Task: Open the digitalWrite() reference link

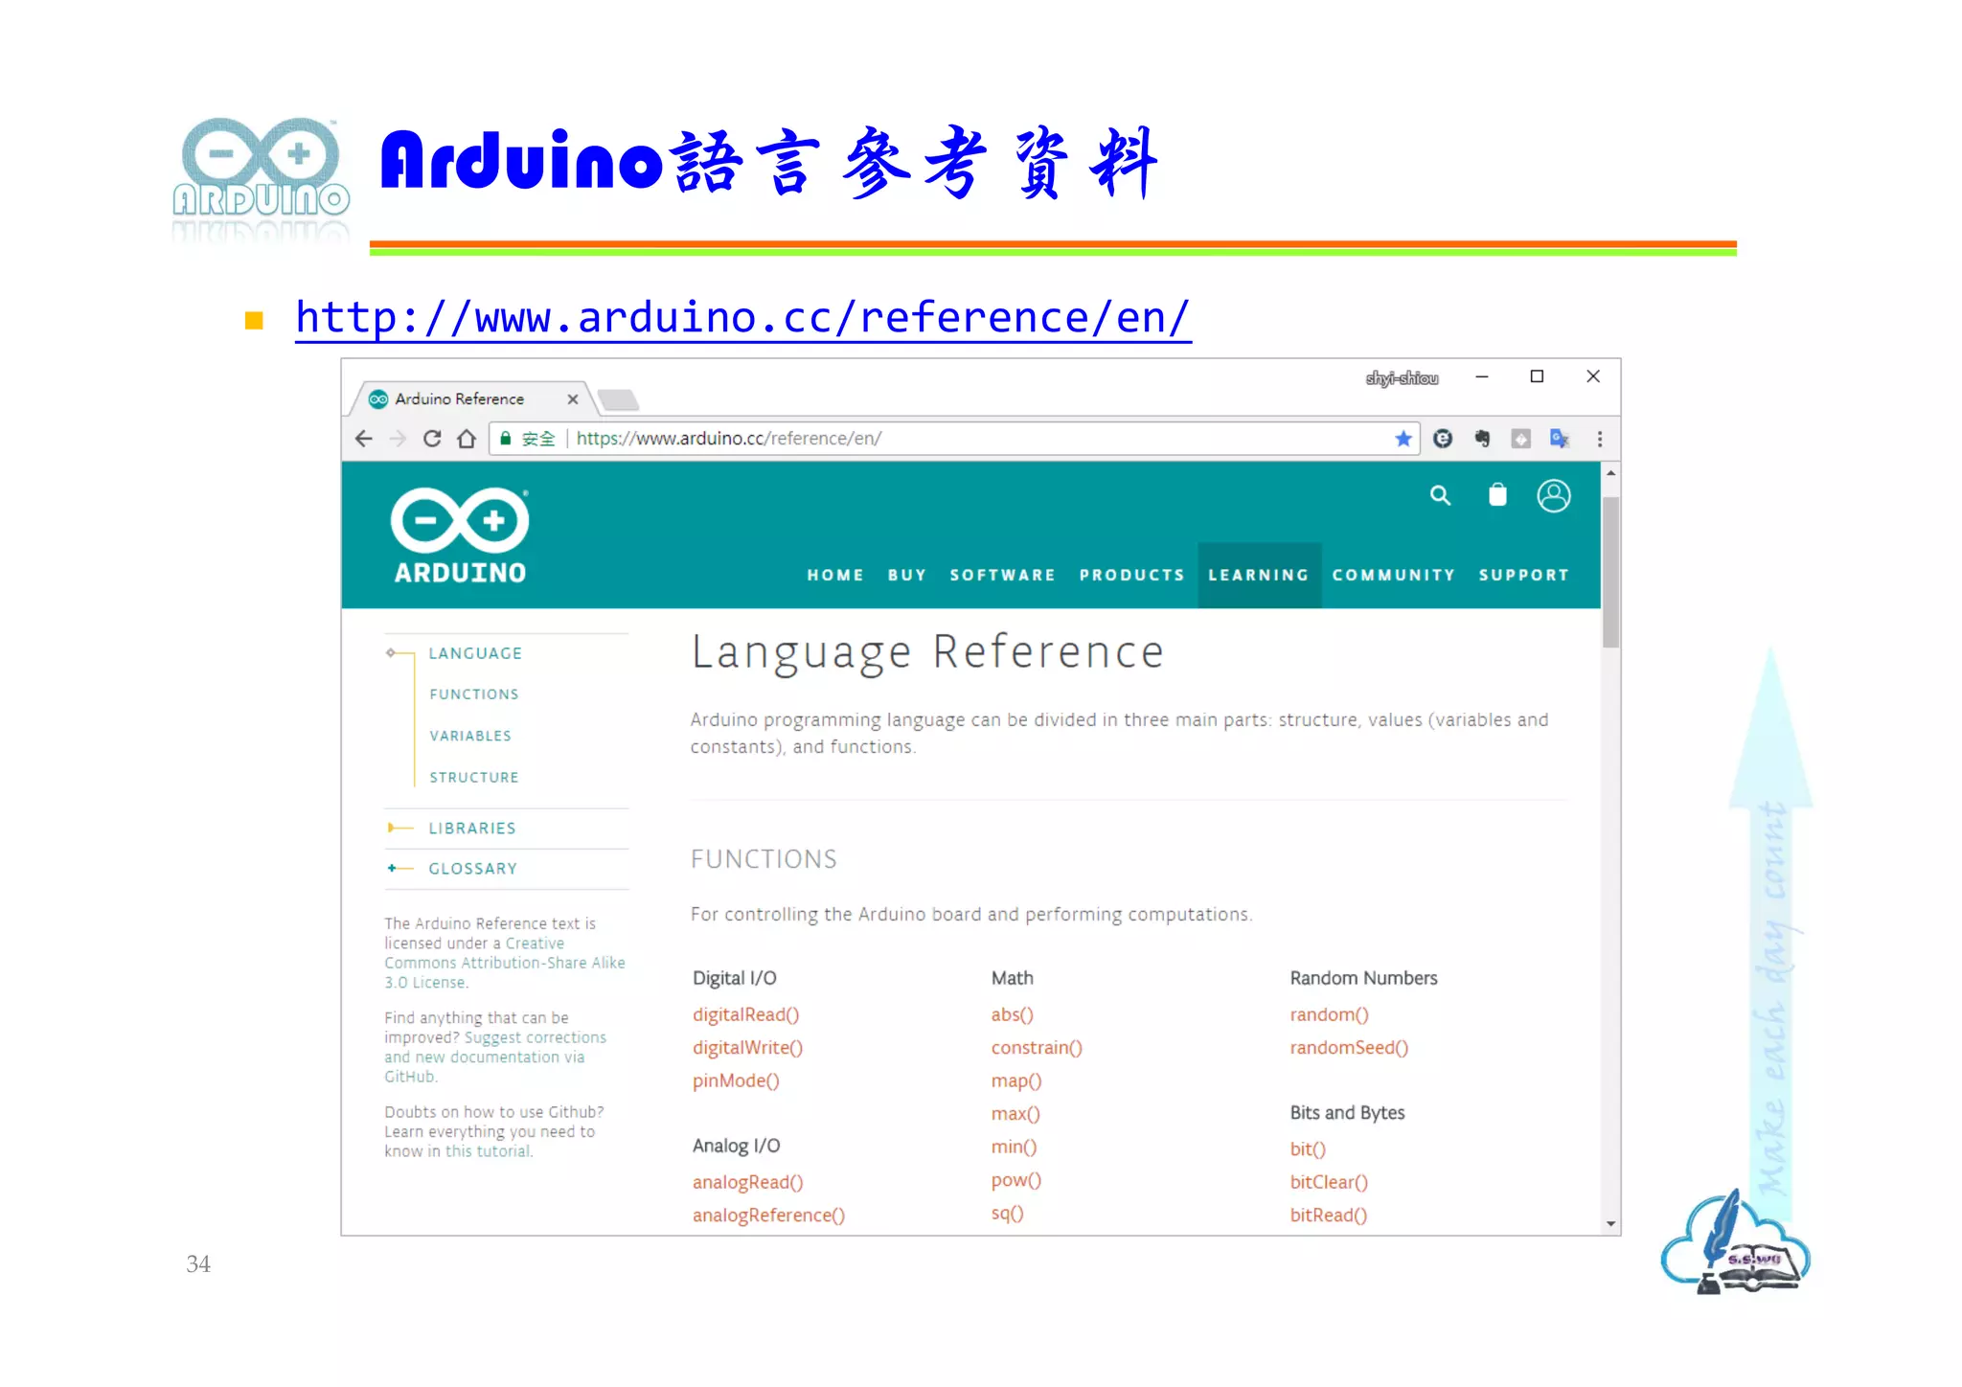Action: pyautogui.click(x=748, y=1048)
